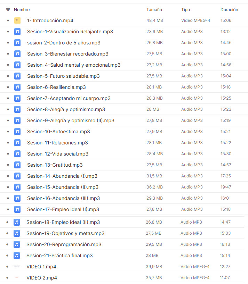Click the 36,2 MB size value
Image resolution: width=248 pixels, height=284 pixels.
pos(154,187)
